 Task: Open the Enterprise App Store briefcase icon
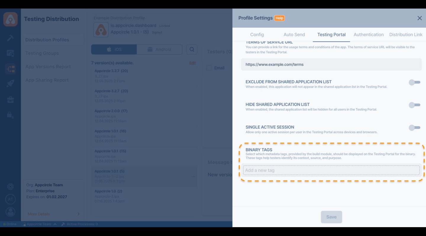[10, 100]
